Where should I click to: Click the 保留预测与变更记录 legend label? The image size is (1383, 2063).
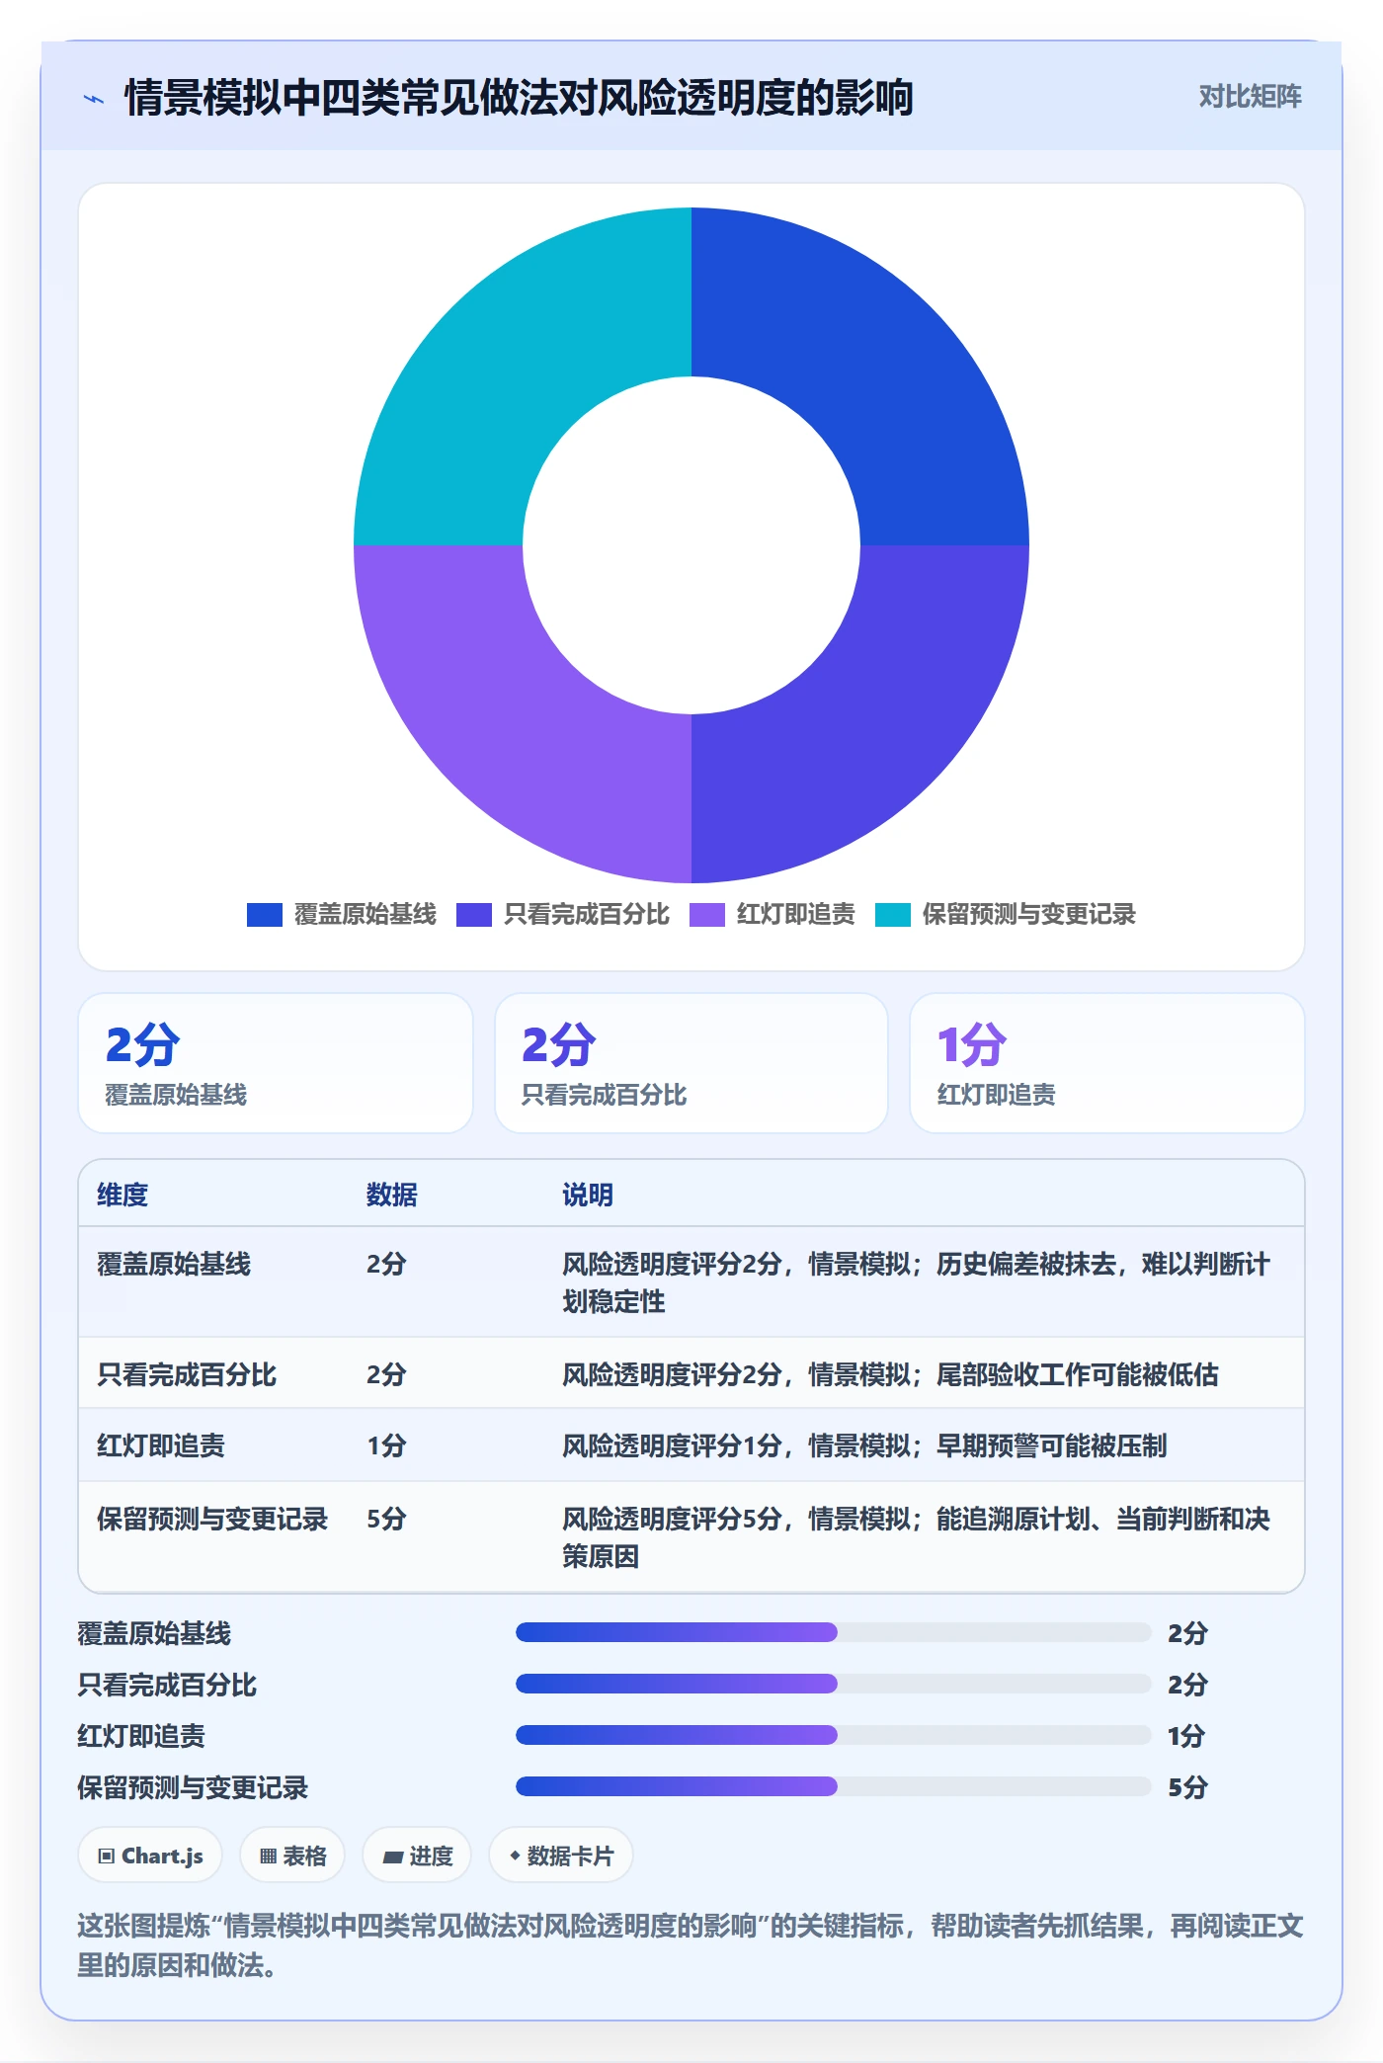(1028, 915)
